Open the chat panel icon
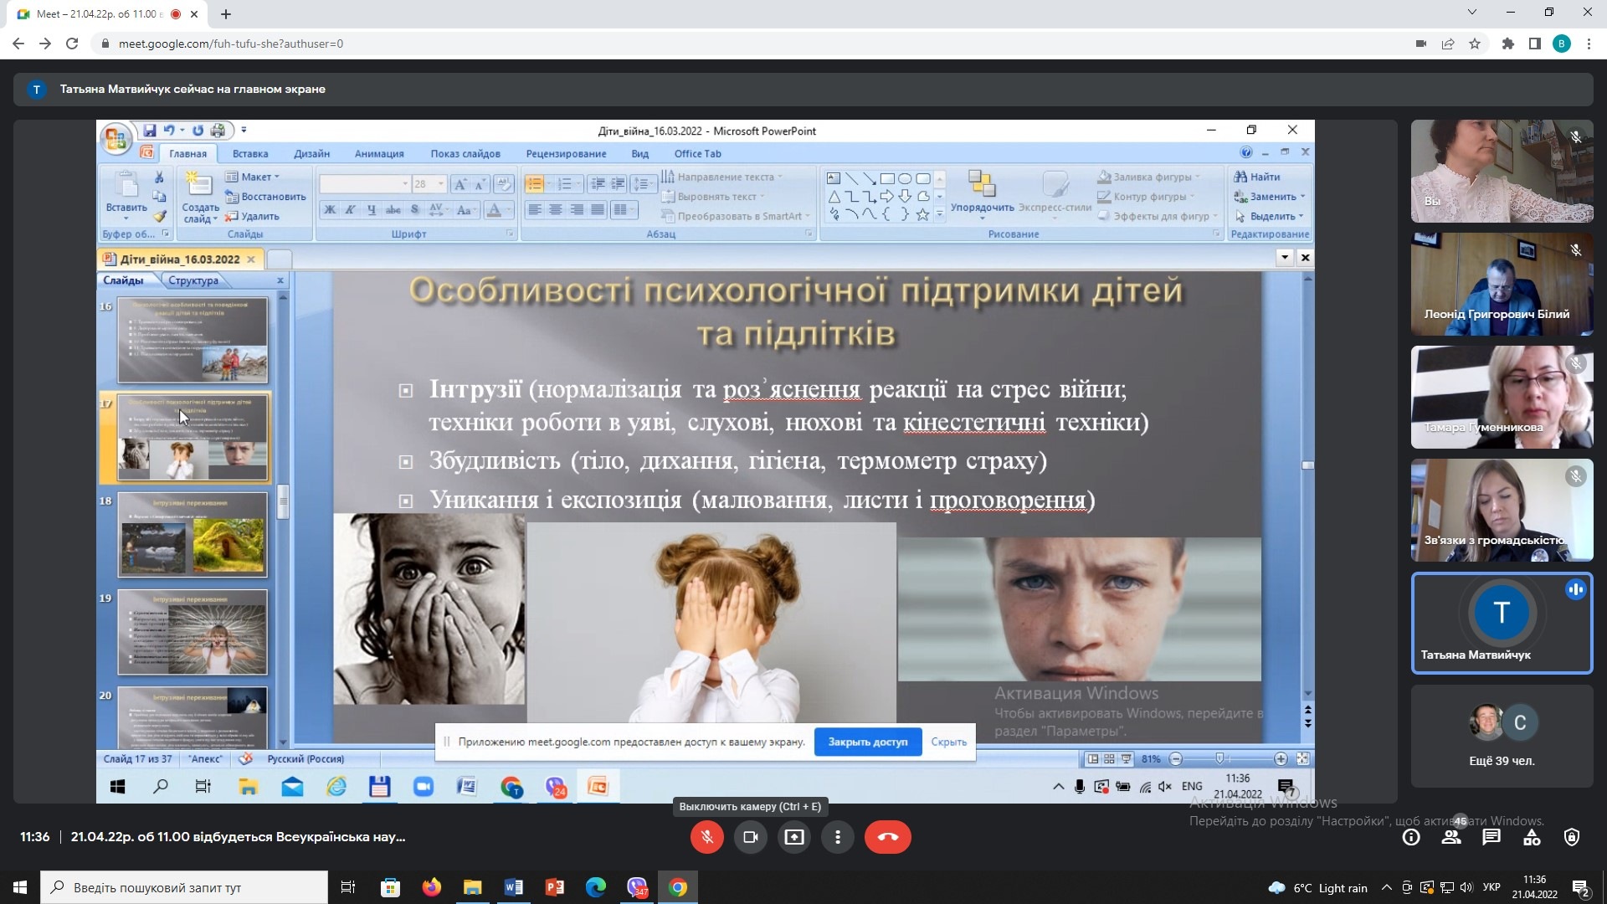Viewport: 1607px width, 904px height. [x=1491, y=837]
